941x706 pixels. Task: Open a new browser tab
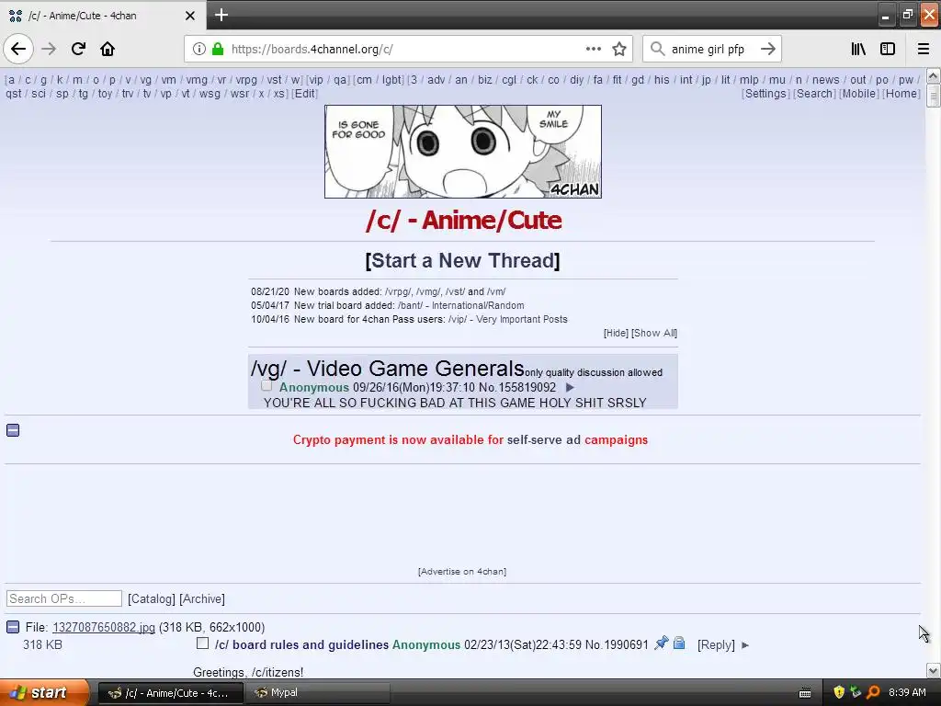tap(221, 15)
